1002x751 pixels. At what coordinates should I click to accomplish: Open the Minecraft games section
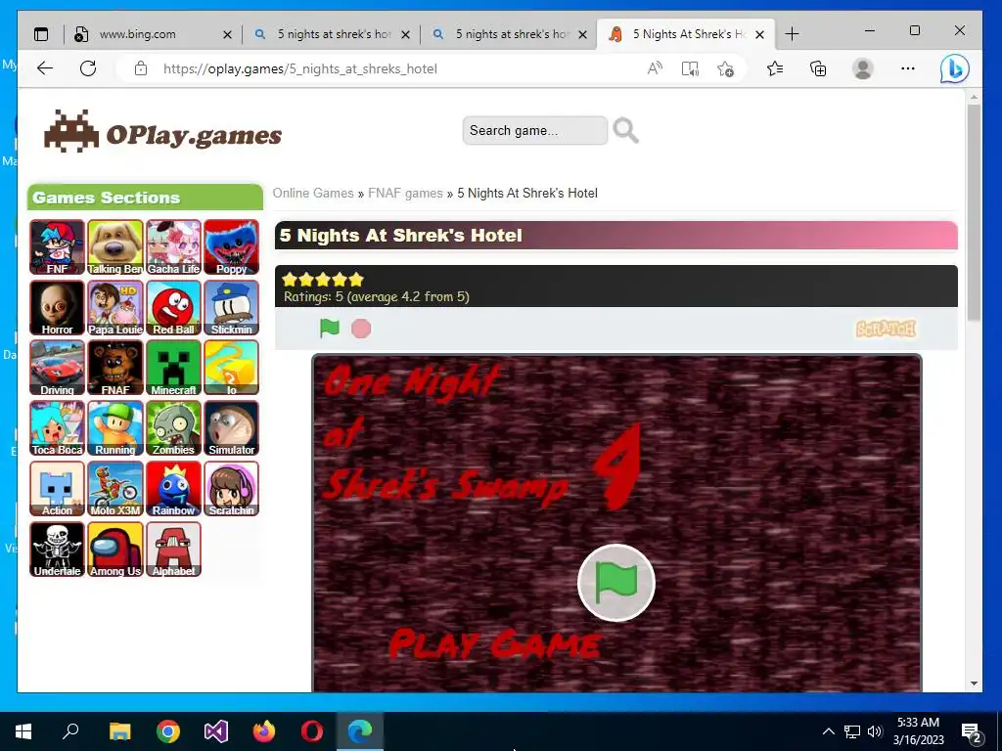[x=173, y=368]
